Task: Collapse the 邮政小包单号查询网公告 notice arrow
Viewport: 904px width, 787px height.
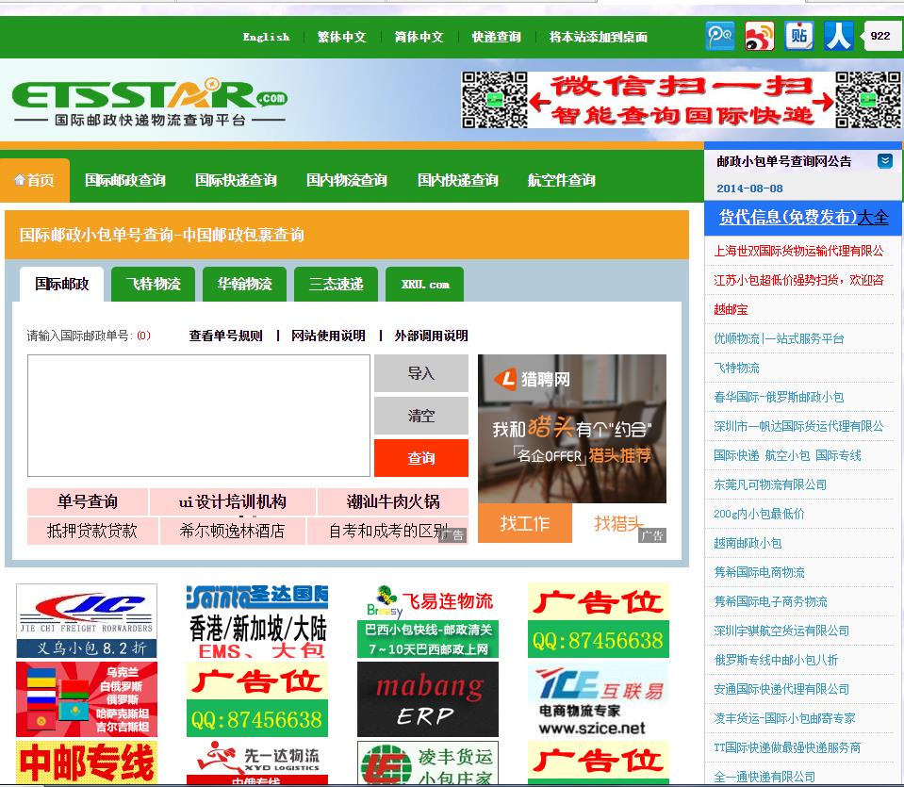Action: point(885,161)
